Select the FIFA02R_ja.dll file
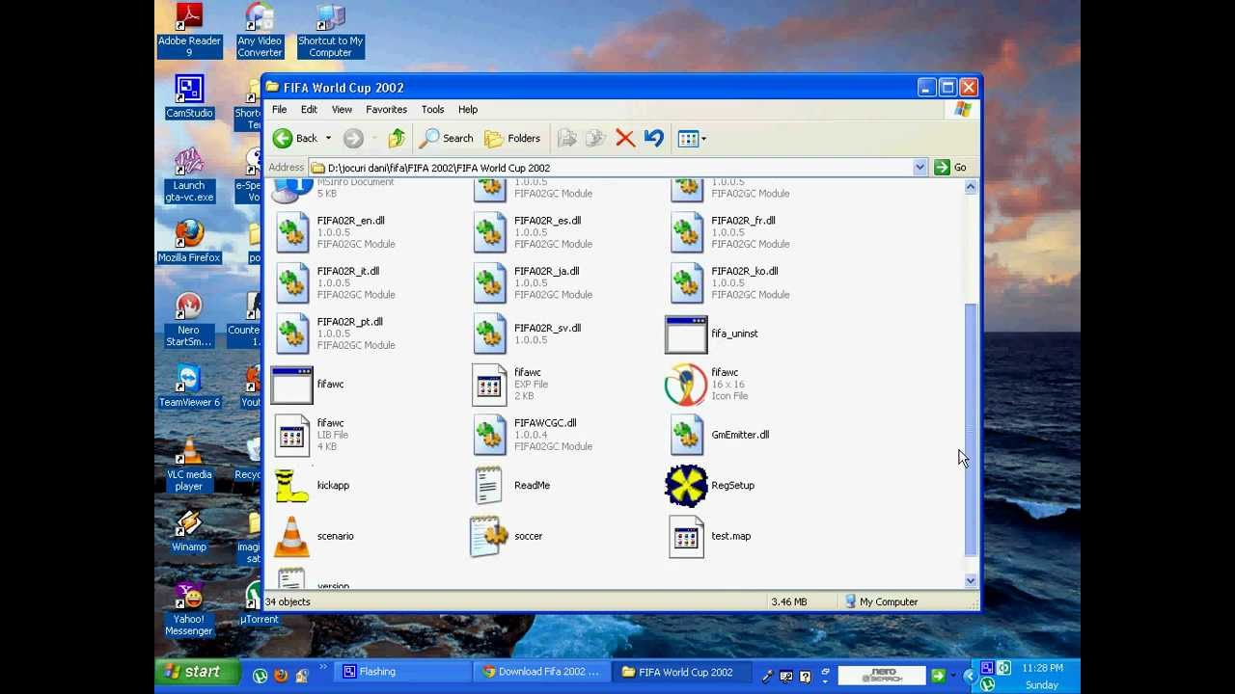This screenshot has height=694, width=1235. click(x=533, y=282)
